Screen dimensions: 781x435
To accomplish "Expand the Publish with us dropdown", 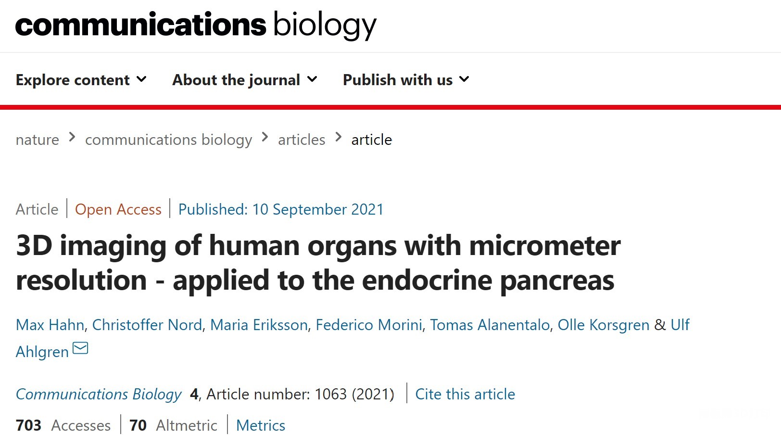I will coord(405,80).
